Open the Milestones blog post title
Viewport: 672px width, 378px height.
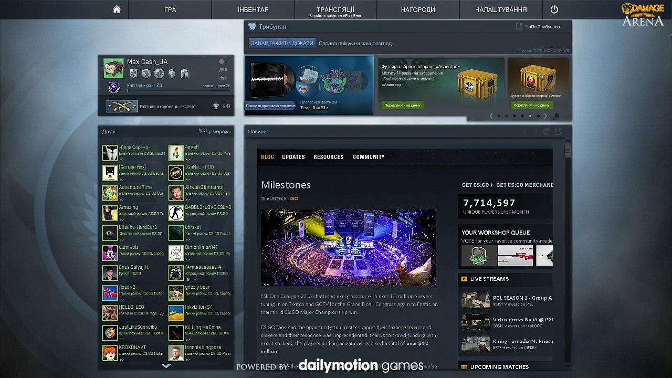pos(286,185)
